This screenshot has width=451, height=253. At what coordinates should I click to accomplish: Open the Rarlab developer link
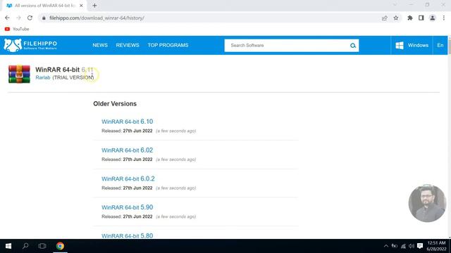point(43,77)
